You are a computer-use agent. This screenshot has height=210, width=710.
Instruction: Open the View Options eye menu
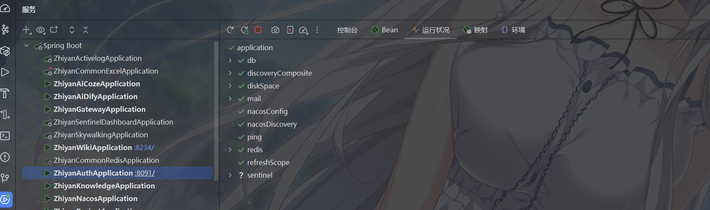coord(40,30)
